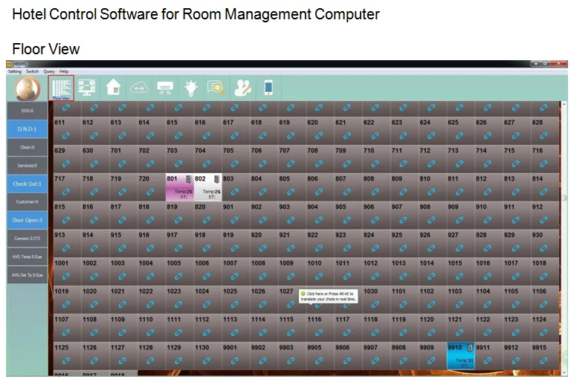Click the link icon under room 9901
571x379 pixels.
tap(234, 361)
